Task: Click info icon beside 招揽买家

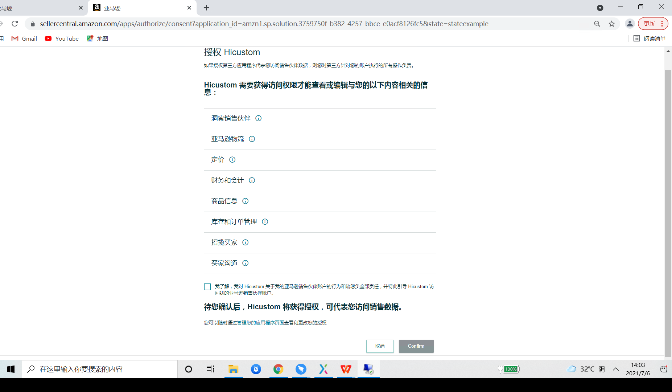Action: point(246,242)
